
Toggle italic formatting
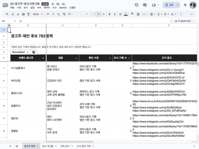[115, 14]
